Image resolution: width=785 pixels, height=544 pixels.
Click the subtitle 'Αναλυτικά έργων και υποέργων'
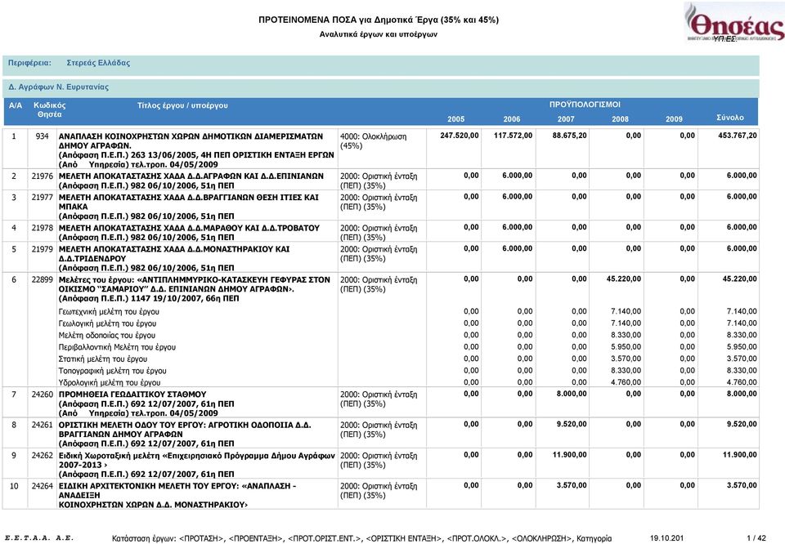(379, 34)
